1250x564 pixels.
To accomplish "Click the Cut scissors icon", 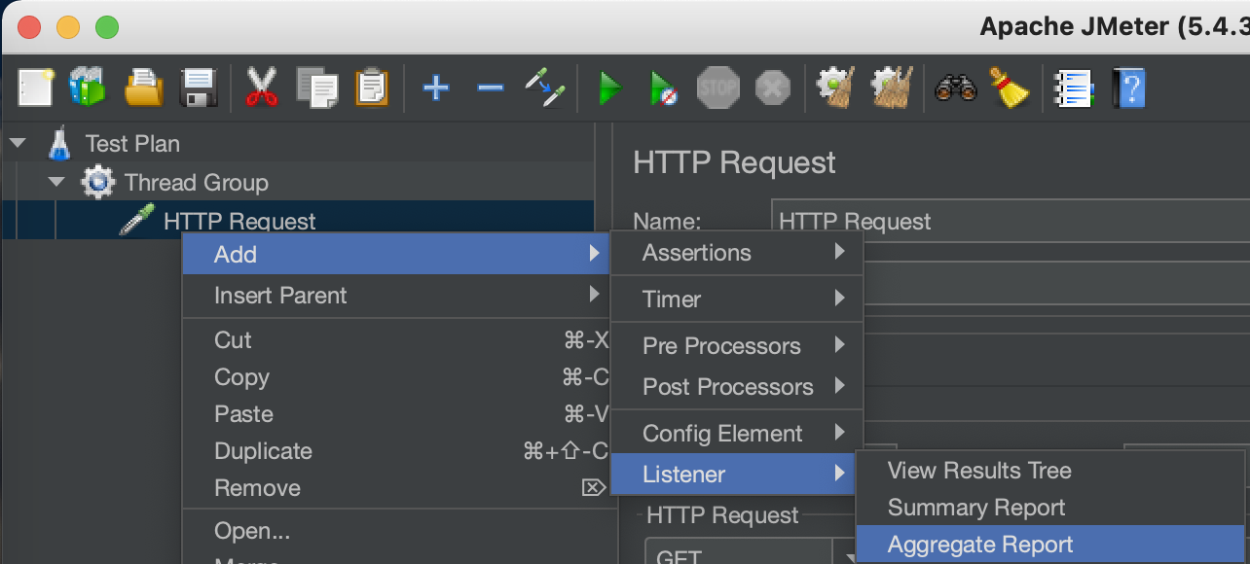I will pyautogui.click(x=261, y=88).
